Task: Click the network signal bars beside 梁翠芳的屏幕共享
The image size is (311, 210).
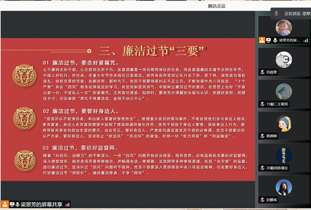Action: click(x=67, y=204)
